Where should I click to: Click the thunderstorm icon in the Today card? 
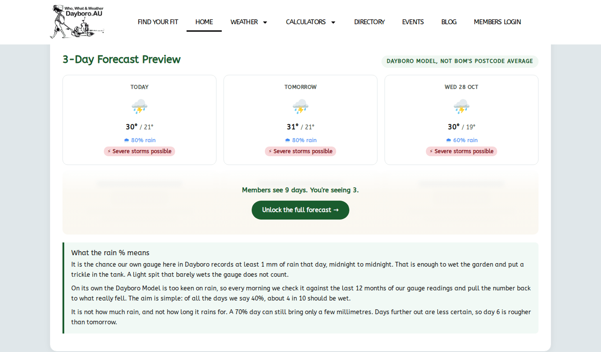click(x=139, y=107)
